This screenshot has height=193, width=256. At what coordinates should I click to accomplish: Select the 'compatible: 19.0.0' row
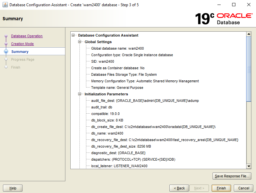(105, 114)
